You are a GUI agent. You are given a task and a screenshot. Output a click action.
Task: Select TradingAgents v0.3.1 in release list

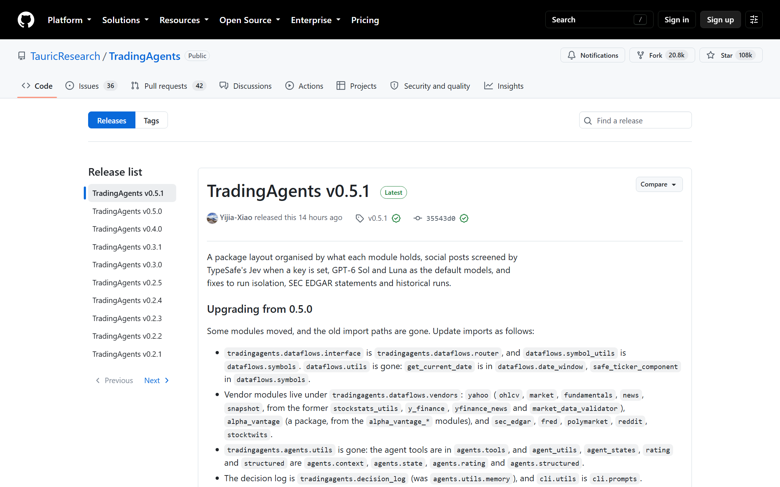click(x=132, y=247)
